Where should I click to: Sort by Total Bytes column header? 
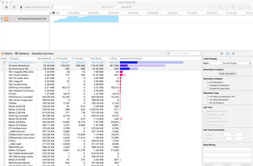click(95, 58)
